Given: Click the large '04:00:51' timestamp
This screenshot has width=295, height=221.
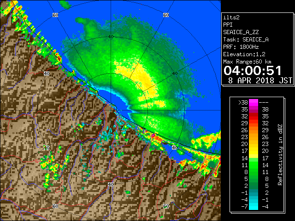Looking at the screenshot, I should 253,70.
